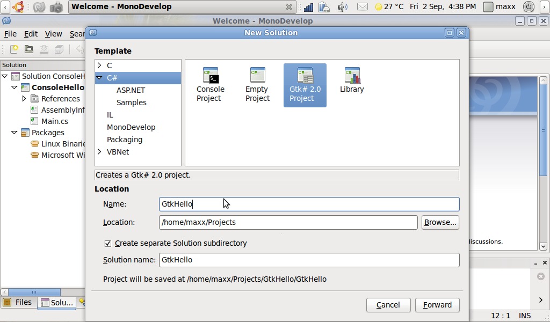Click the Location path input field
Viewport: 550px width, 322px height.
288,223
